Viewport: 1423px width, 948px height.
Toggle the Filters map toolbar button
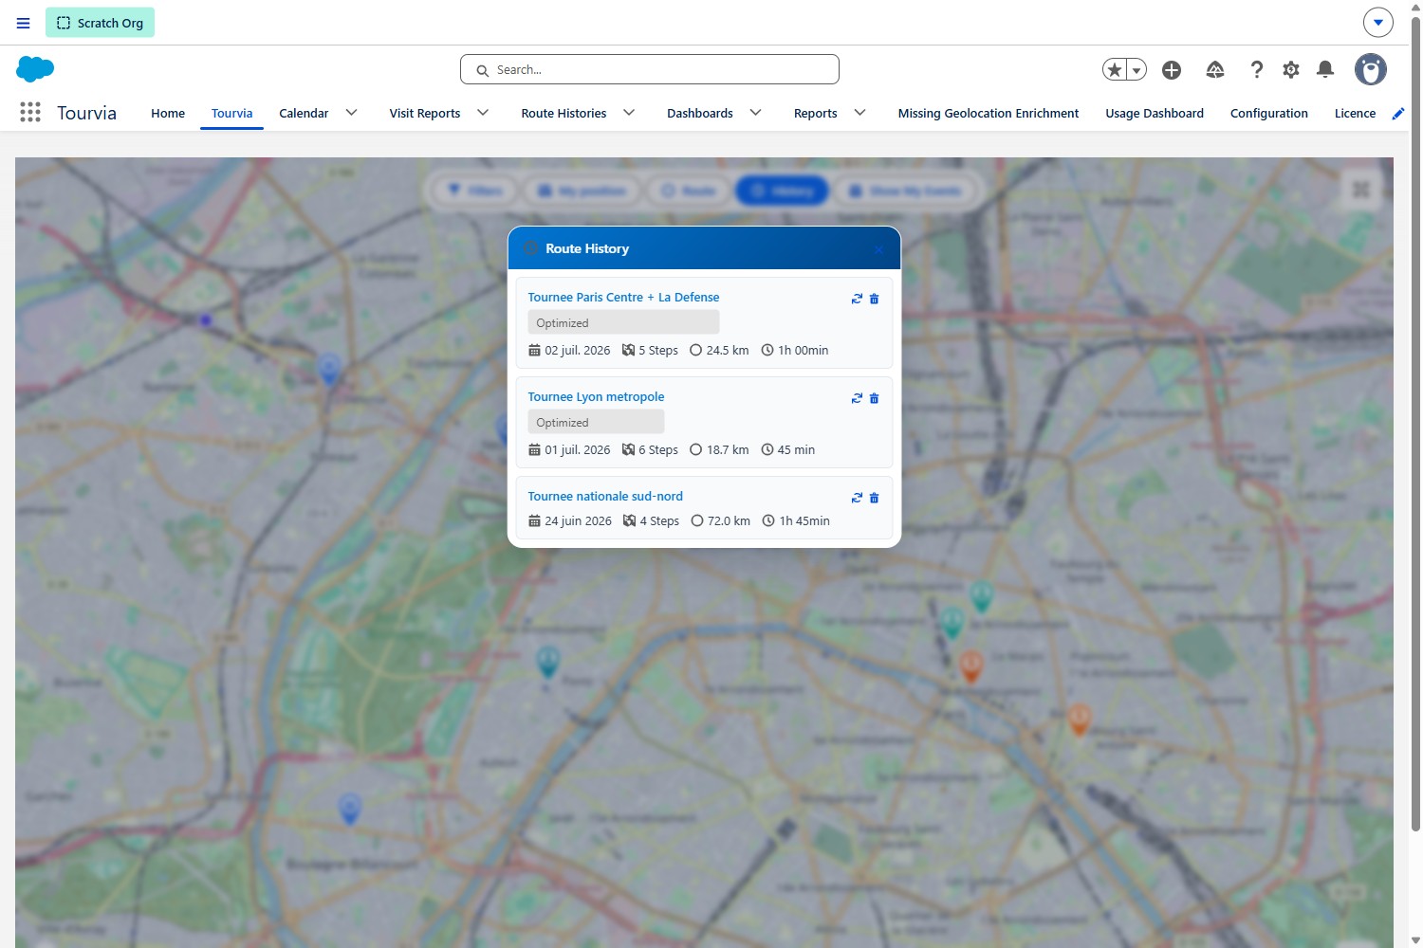pos(474,191)
